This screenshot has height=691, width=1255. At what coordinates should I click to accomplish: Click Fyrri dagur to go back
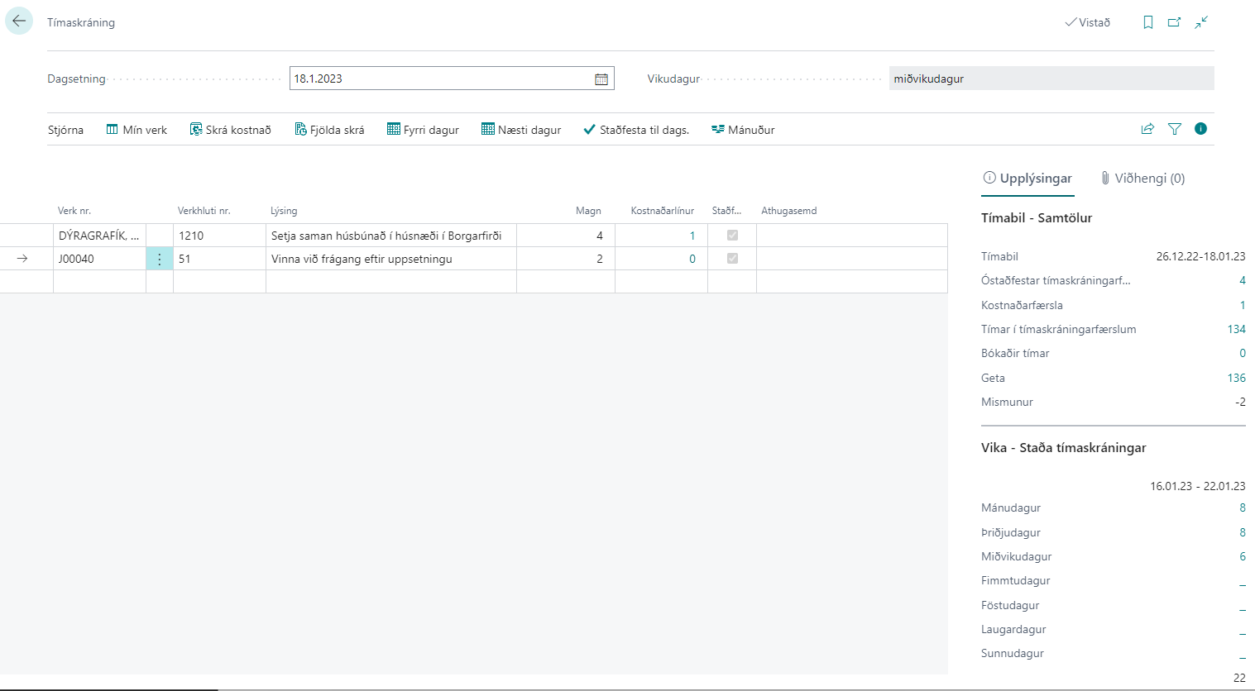(423, 130)
